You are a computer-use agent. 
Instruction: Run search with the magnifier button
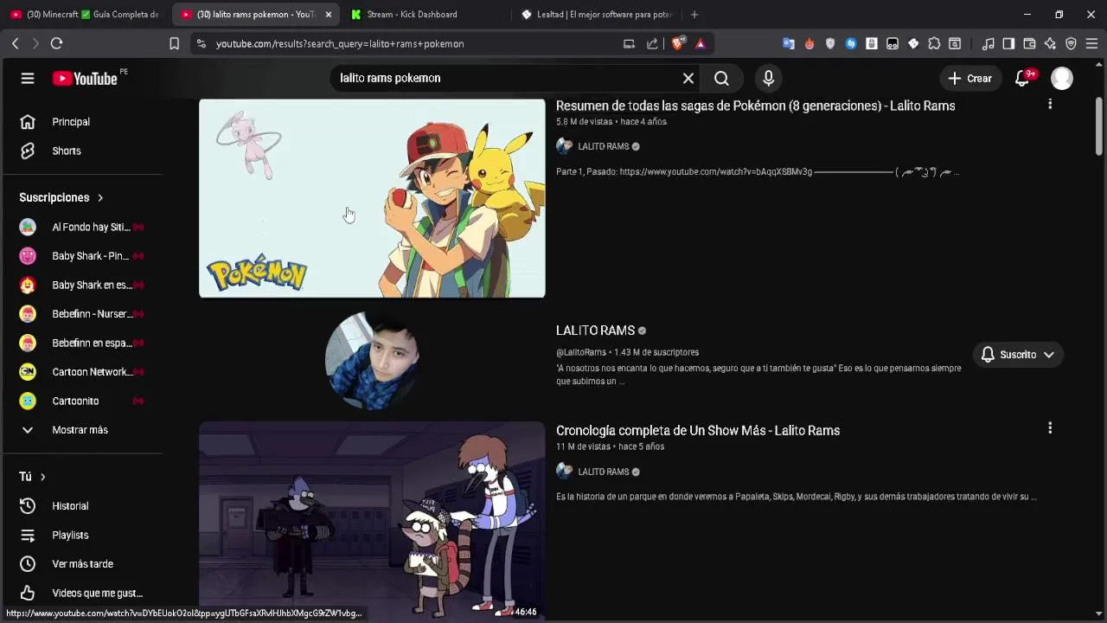pos(721,79)
